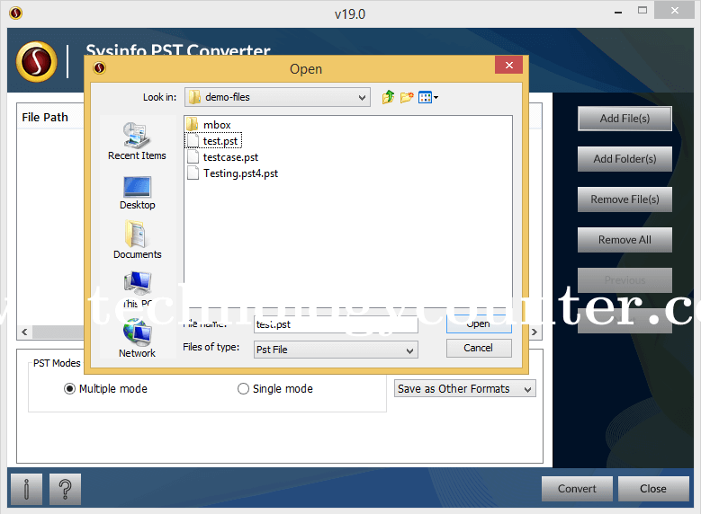This screenshot has width=701, height=514.
Task: Go up one folder level icon
Action: (388, 97)
